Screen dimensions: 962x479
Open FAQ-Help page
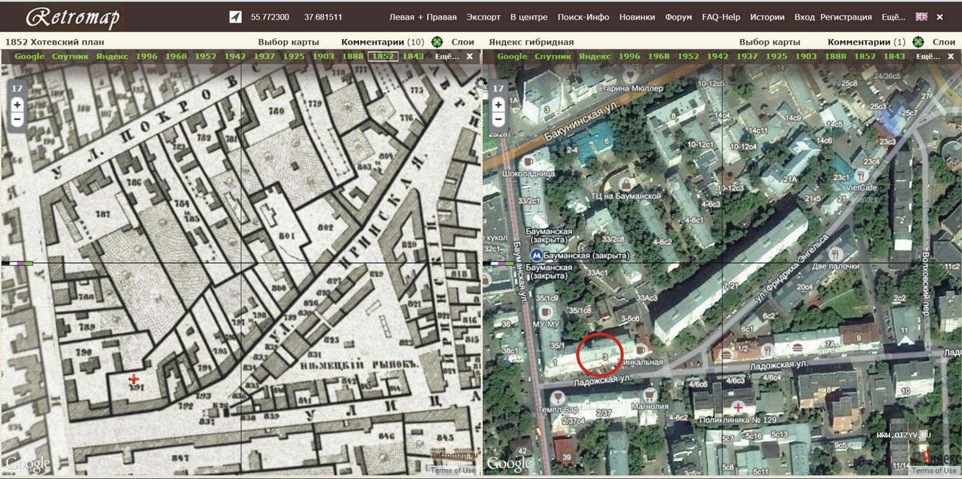[x=721, y=17]
